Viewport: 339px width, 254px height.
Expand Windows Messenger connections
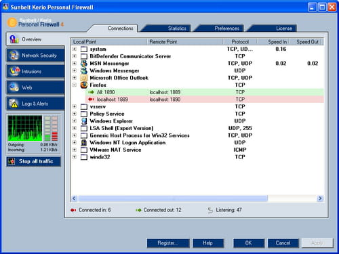click(x=75, y=70)
